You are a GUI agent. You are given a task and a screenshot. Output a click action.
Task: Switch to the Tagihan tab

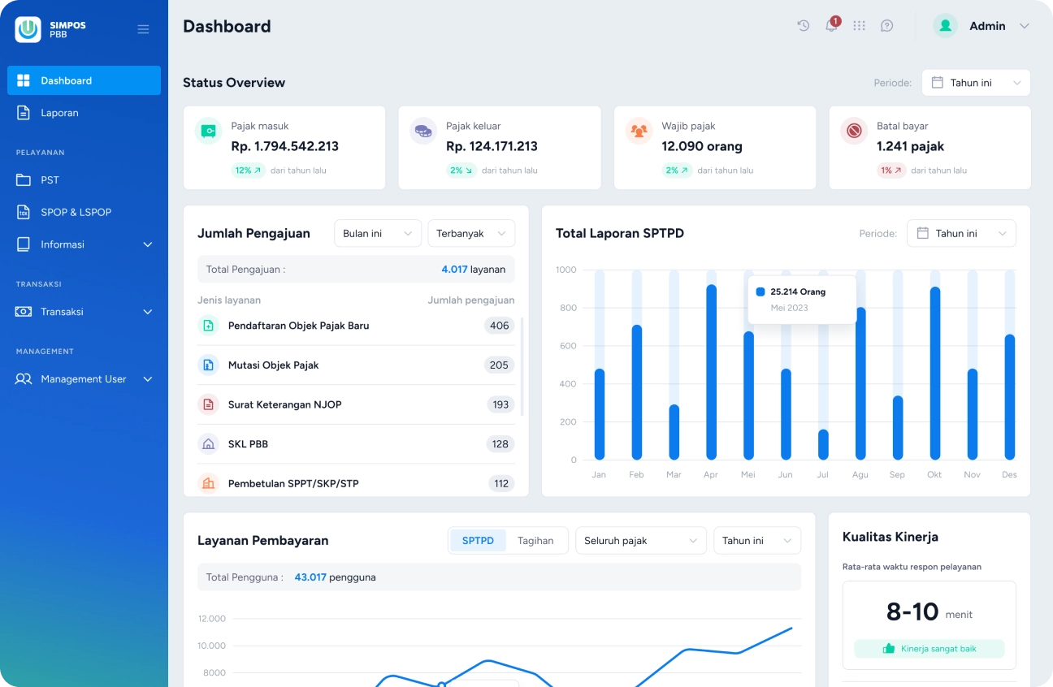click(x=535, y=541)
